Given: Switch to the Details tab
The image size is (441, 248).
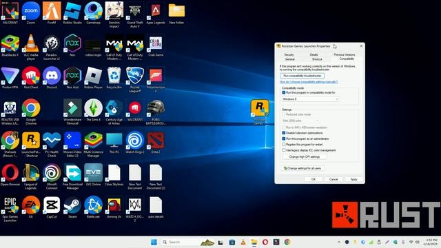Looking at the screenshot, I should (x=314, y=55).
